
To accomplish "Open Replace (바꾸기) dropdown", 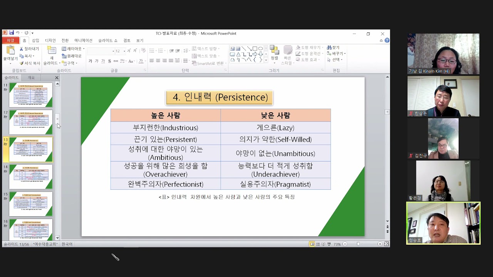I will tap(336, 53).
